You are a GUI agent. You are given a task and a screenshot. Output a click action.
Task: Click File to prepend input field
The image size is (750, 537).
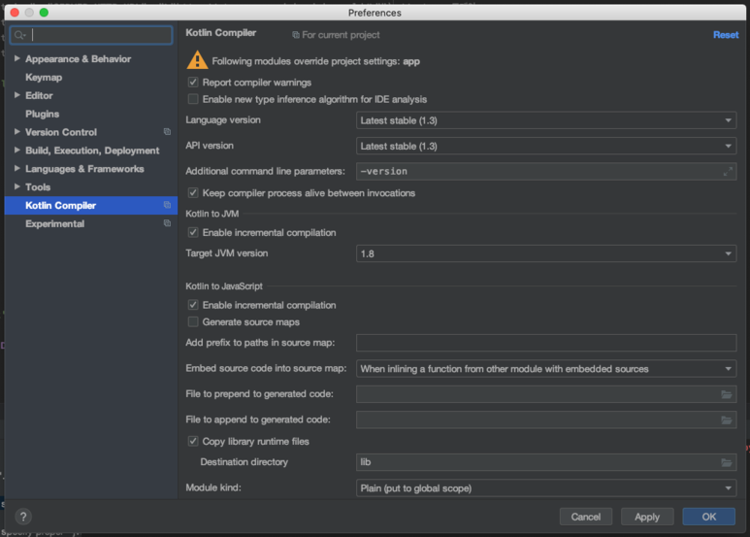[545, 394]
